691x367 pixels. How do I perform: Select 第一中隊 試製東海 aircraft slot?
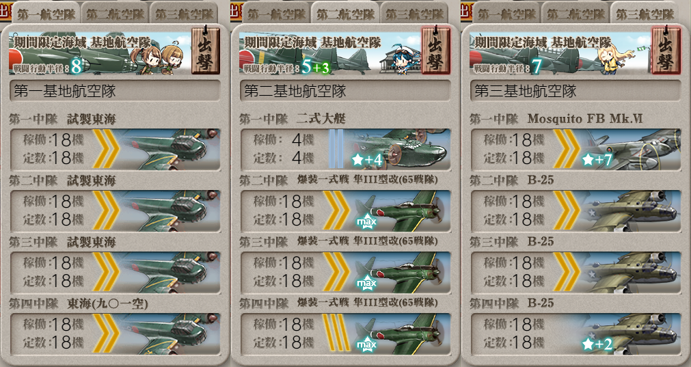point(115,150)
